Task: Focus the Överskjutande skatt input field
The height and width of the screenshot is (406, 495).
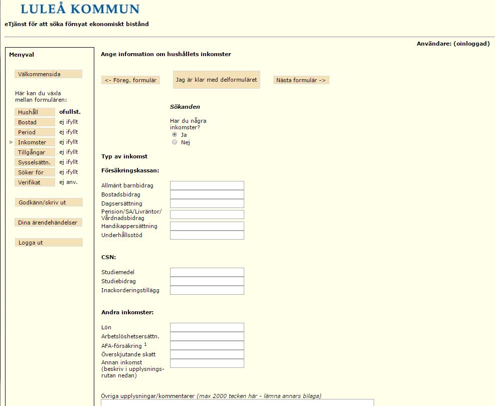Action: click(x=207, y=354)
